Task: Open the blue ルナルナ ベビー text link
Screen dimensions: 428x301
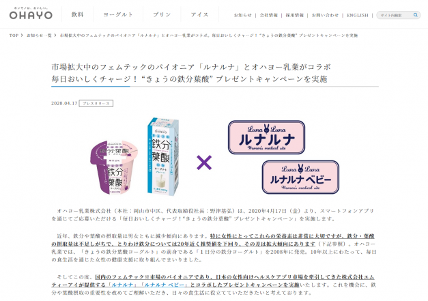Action: point(164,285)
